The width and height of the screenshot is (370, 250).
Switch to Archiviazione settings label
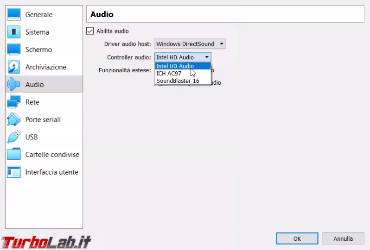[x=46, y=67]
